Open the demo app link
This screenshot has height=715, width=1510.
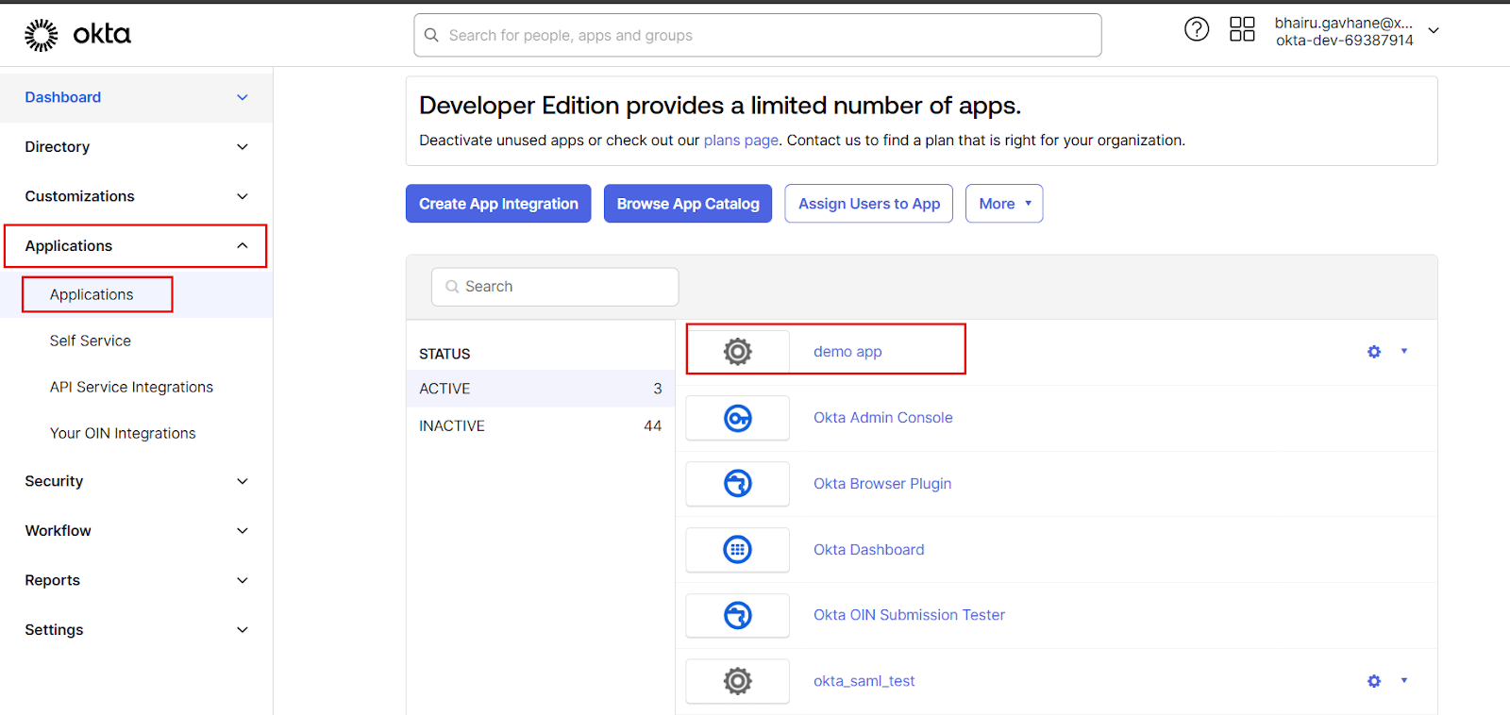tap(847, 352)
